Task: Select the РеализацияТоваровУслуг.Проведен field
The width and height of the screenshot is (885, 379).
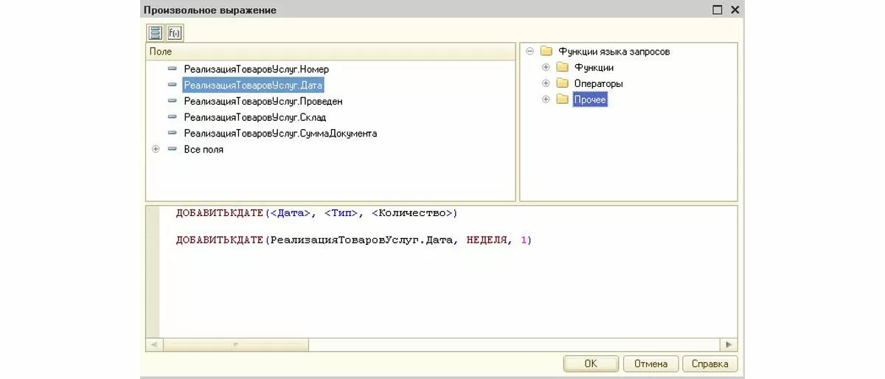Action: pos(263,102)
